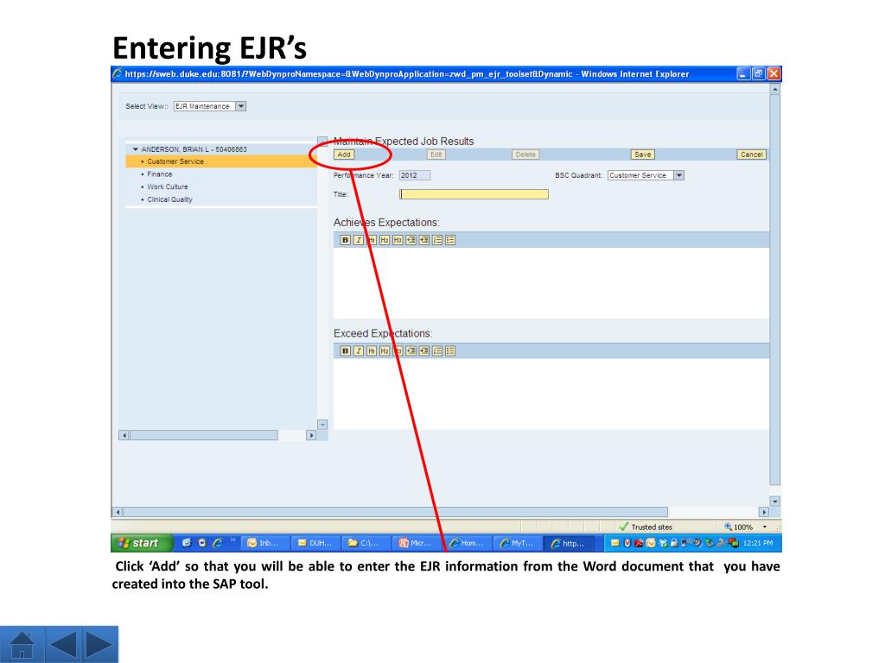Viewport: 885px width, 663px height.
Task: Click the browser horizontal scrollbar thumb
Action: pyautogui.click(x=396, y=512)
